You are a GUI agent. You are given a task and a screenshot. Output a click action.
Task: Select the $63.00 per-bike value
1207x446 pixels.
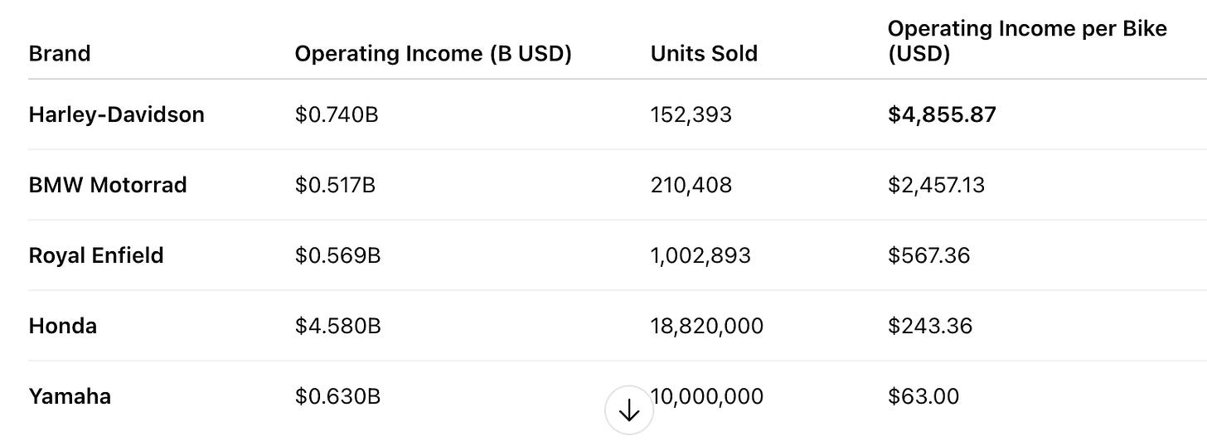click(x=923, y=396)
